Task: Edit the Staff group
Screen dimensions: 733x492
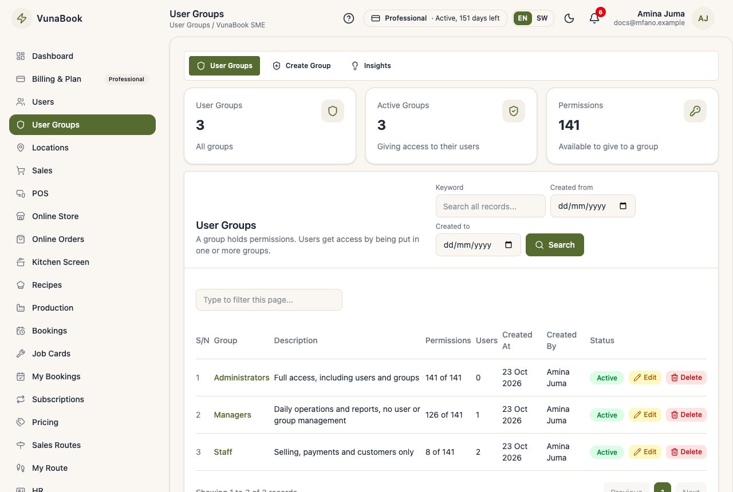Action: click(645, 452)
